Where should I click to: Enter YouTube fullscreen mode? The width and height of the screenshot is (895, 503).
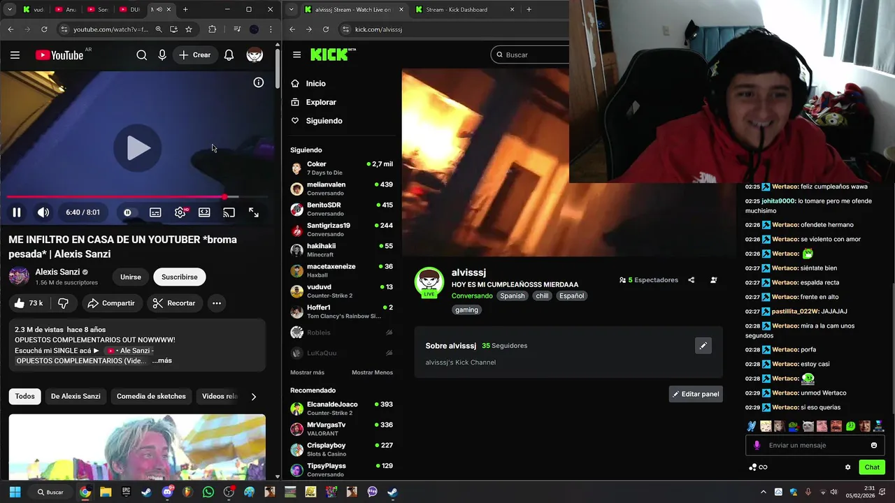(x=254, y=212)
